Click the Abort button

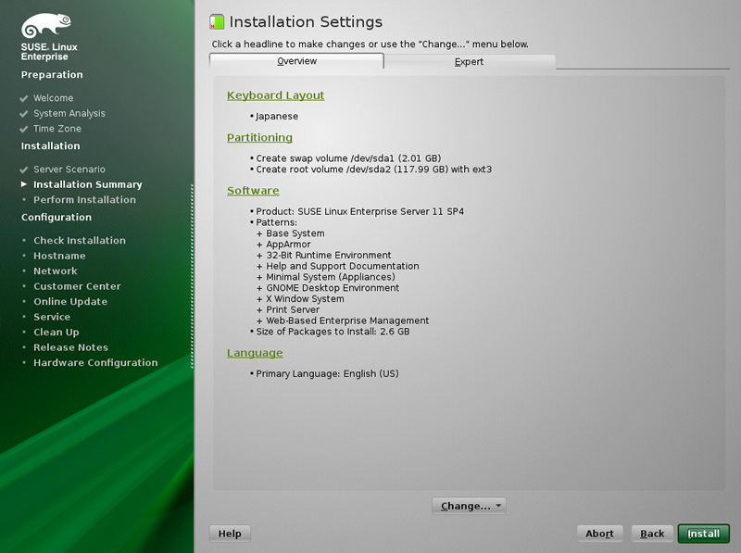pyautogui.click(x=599, y=534)
